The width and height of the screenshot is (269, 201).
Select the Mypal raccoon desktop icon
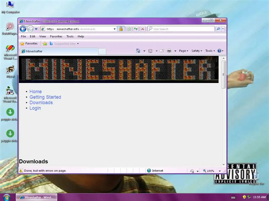pos(10,72)
